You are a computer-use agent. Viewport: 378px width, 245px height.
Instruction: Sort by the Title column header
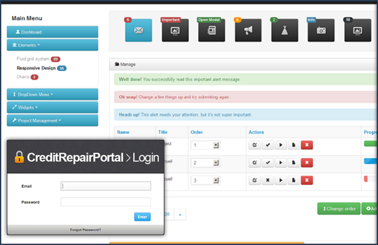(x=163, y=132)
